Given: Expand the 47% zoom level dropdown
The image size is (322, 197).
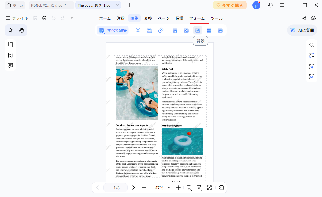Looking at the screenshot, I should tap(169, 188).
